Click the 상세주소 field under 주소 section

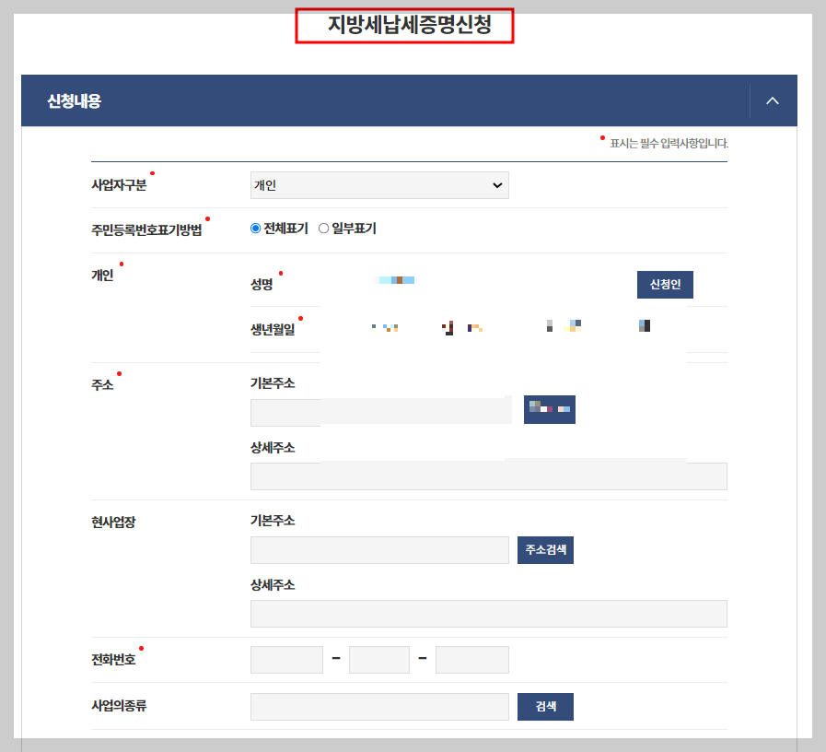[x=488, y=476]
